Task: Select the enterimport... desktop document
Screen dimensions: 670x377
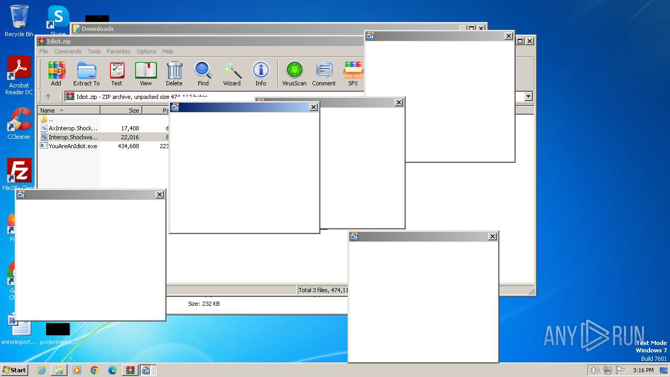Action: pos(19,329)
